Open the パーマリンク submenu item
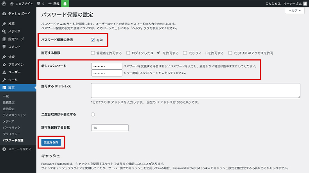Screen dimensions: 309x173 (x=11, y=128)
